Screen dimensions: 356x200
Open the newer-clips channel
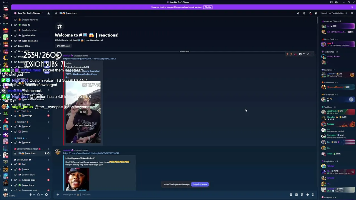pyautogui.click(x=32, y=175)
